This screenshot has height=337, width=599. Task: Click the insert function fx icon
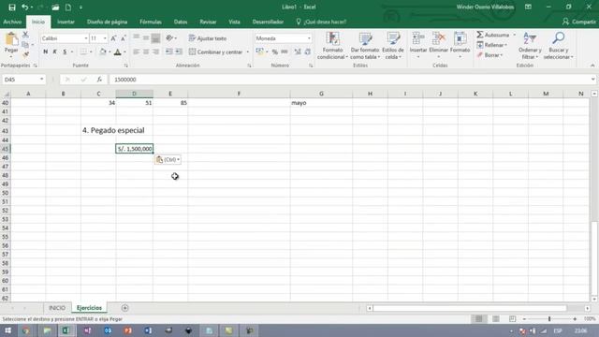(99, 80)
